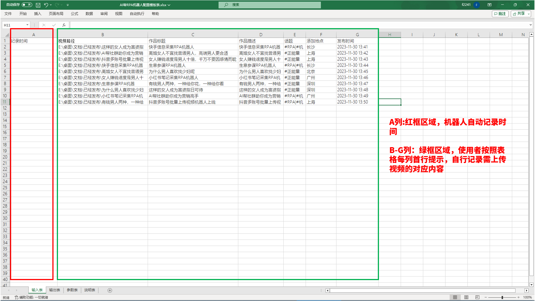Open the 审阅 ribbon tab
Viewport: 535px width, 301px height.
point(104,14)
